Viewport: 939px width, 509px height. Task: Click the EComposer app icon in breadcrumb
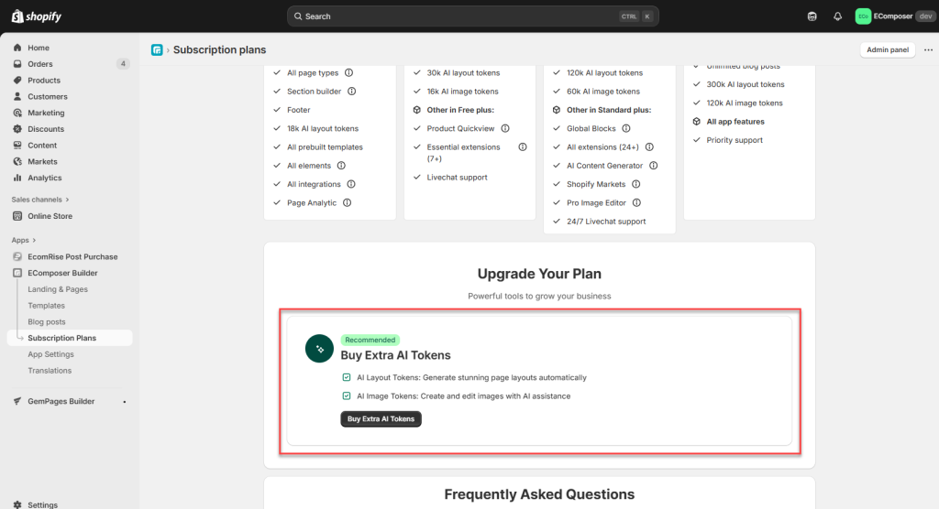pos(157,49)
